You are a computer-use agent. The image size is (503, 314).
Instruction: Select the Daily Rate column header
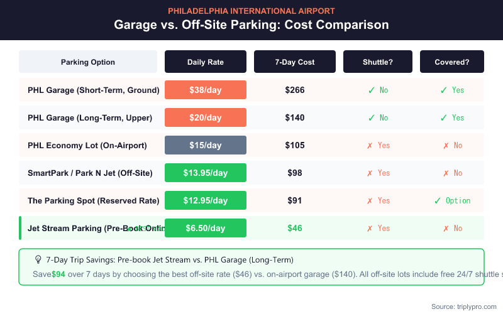tap(206, 62)
